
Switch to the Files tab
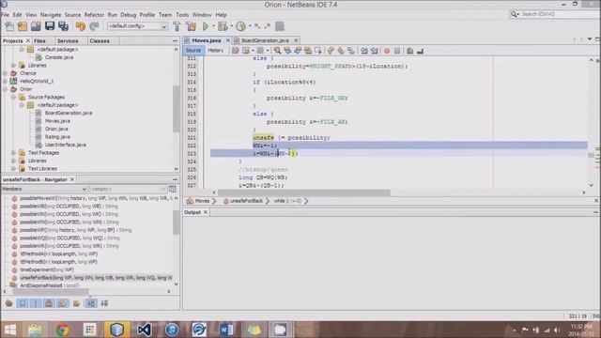pos(39,40)
